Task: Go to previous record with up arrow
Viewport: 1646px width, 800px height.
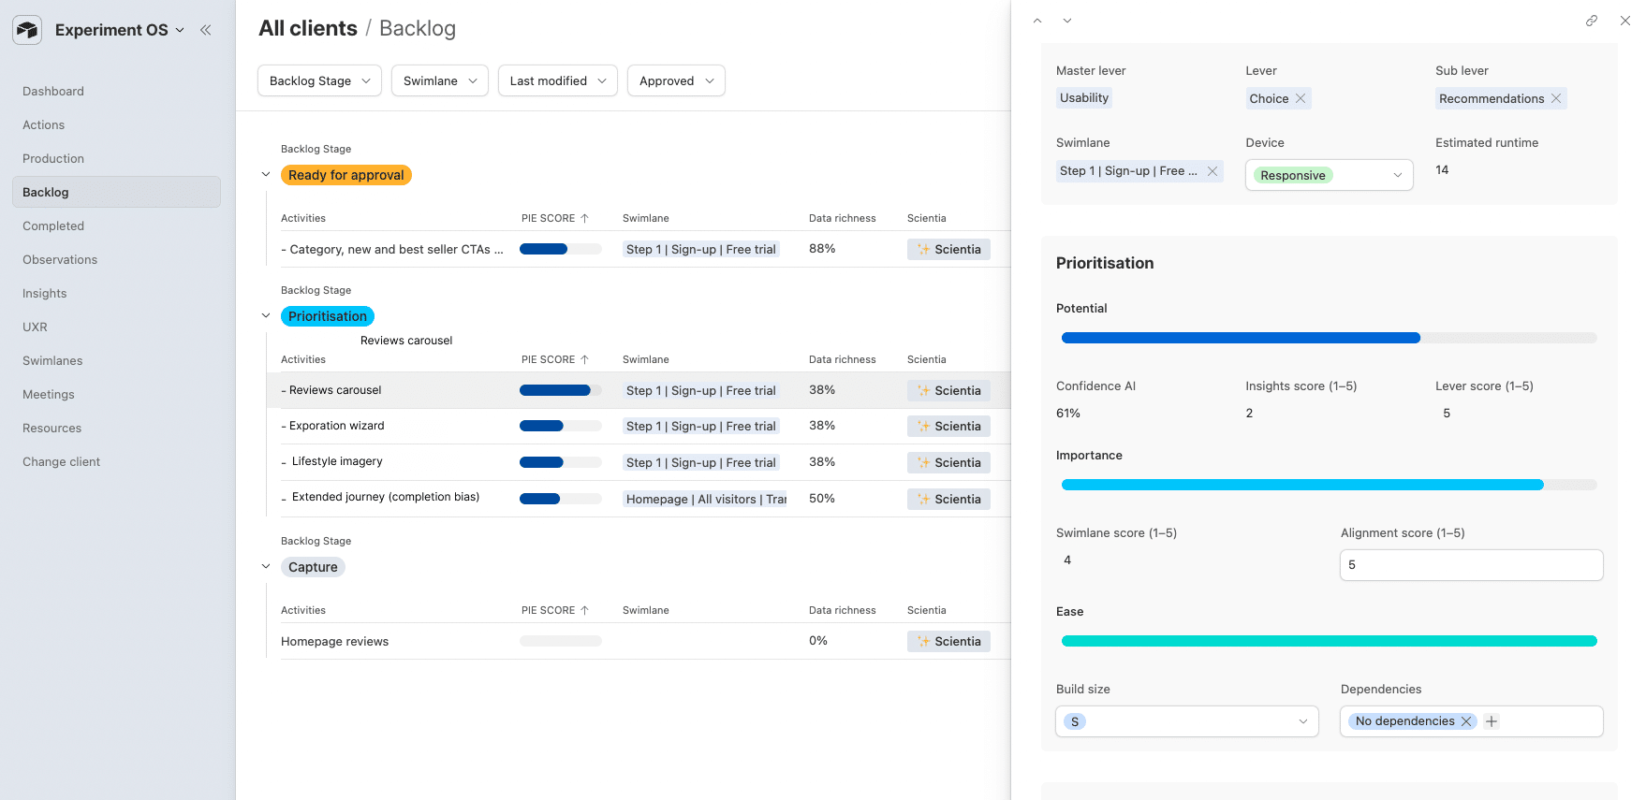Action: (x=1037, y=21)
